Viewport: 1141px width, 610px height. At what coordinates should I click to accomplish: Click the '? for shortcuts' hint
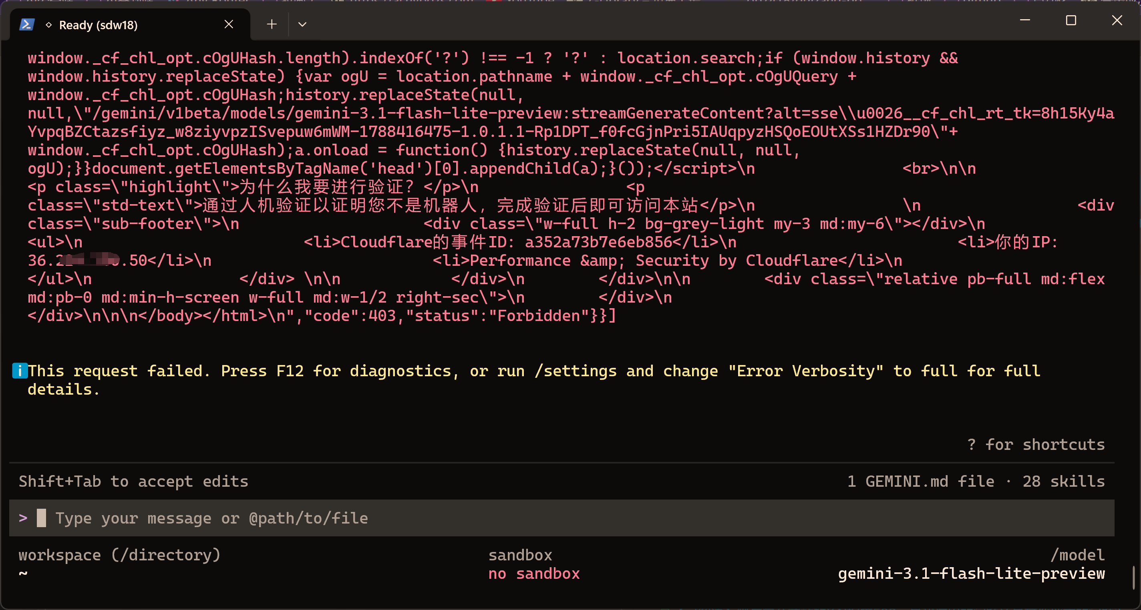(1036, 444)
